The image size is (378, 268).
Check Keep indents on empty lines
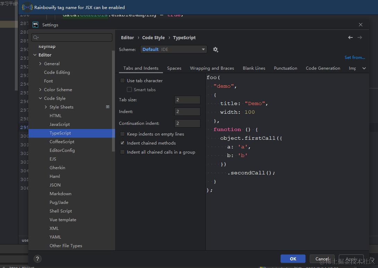pos(122,134)
